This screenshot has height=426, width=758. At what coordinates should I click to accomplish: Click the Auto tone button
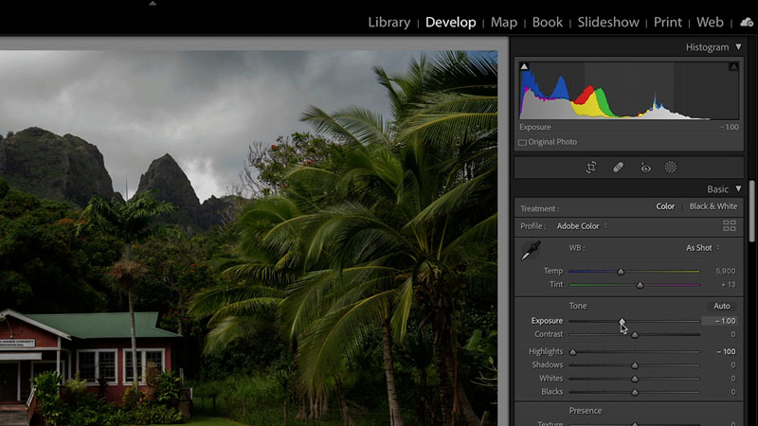point(722,306)
